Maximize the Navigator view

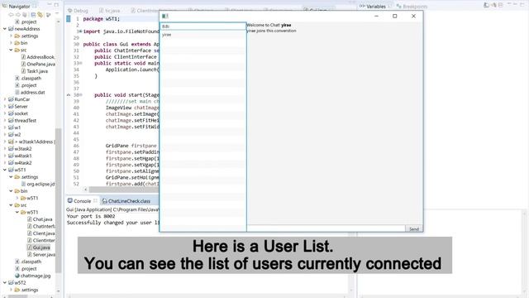pos(56,5)
